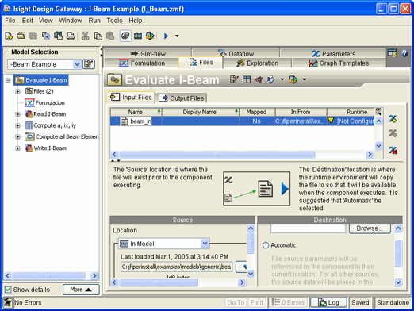The image size is (414, 311).
Task: Collapse the Evaluate I-Beam tree node
Action: pyautogui.click(x=8, y=80)
